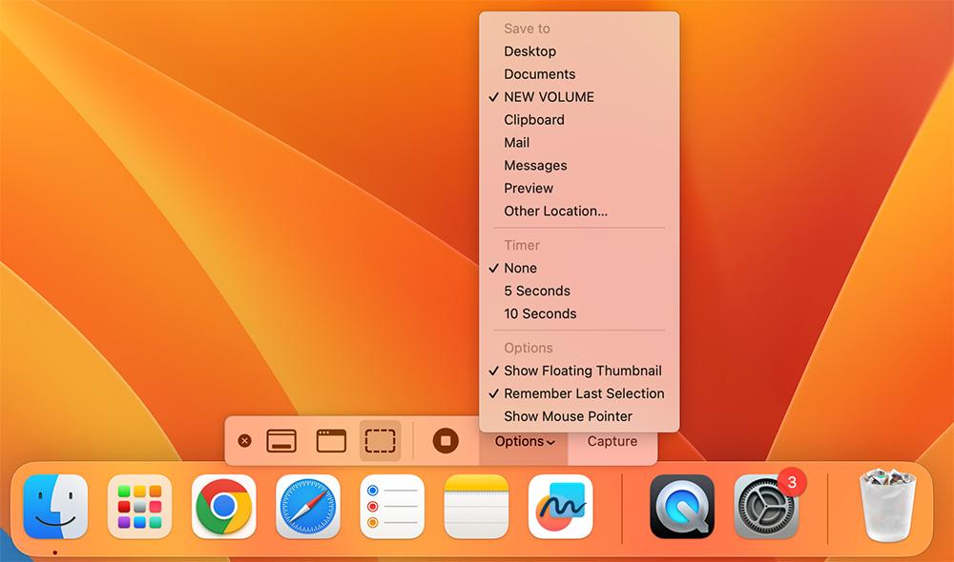Save screenshots to Clipboard
The height and width of the screenshot is (562, 954).
pyautogui.click(x=534, y=119)
